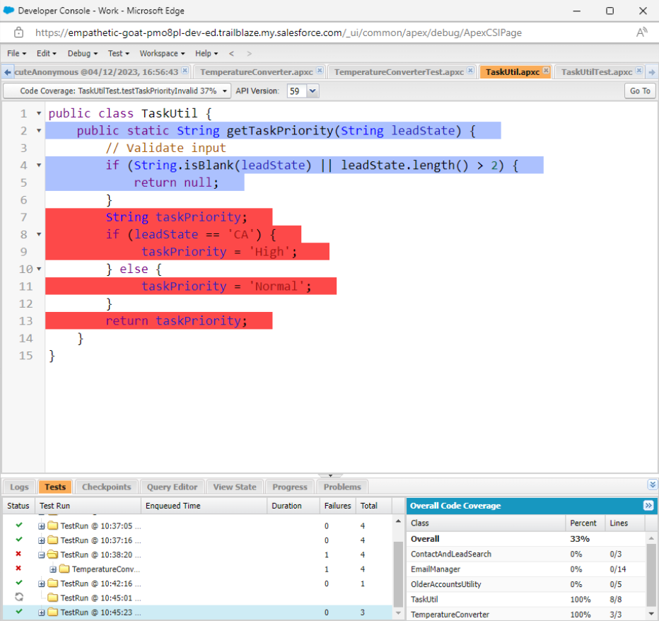Open the Workspace menu

(162, 53)
